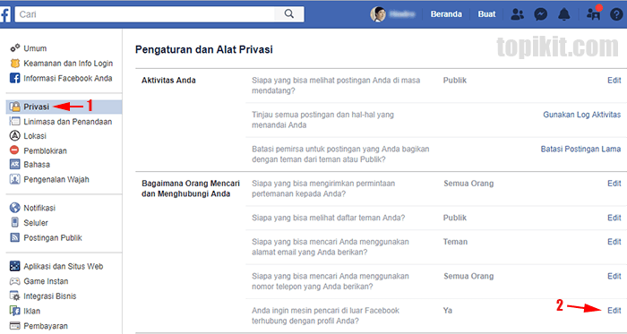Click the 'Ya' value for search engines
The image size is (627, 334).
click(448, 311)
